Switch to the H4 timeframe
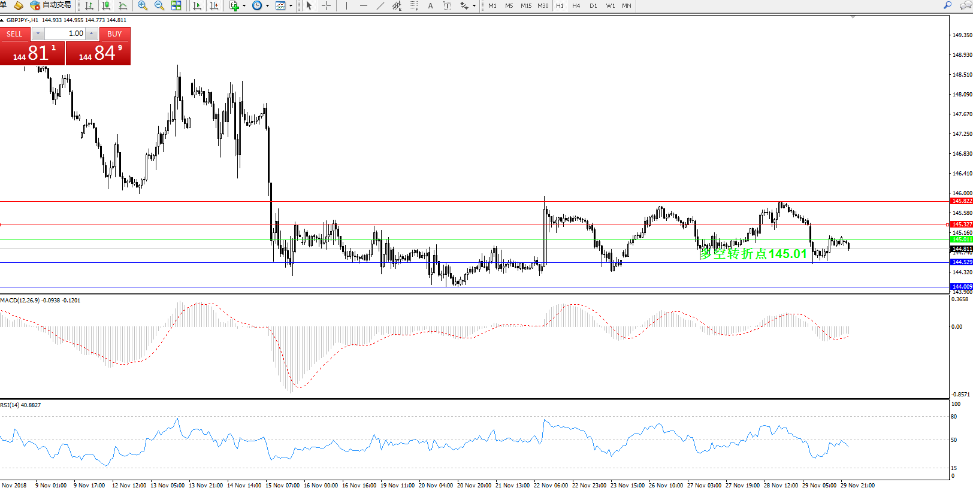Viewport: 973px width, 491px height. point(576,6)
